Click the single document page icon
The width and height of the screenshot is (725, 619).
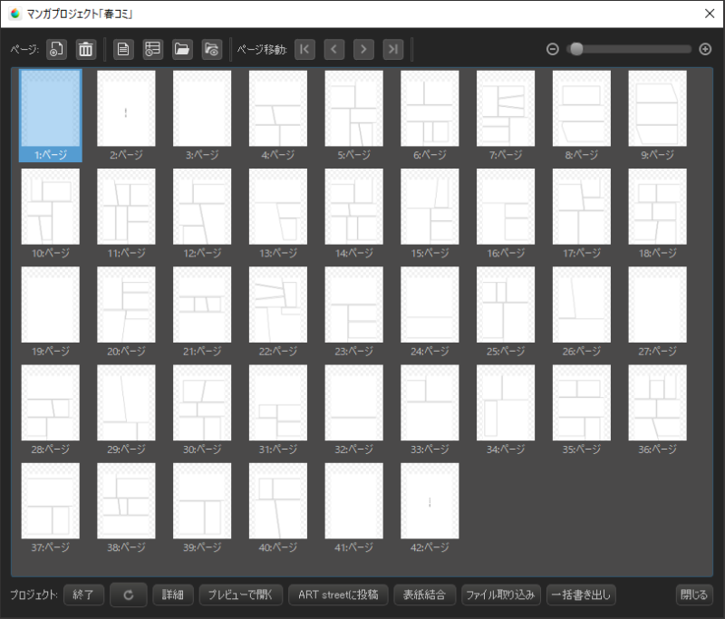[123, 49]
